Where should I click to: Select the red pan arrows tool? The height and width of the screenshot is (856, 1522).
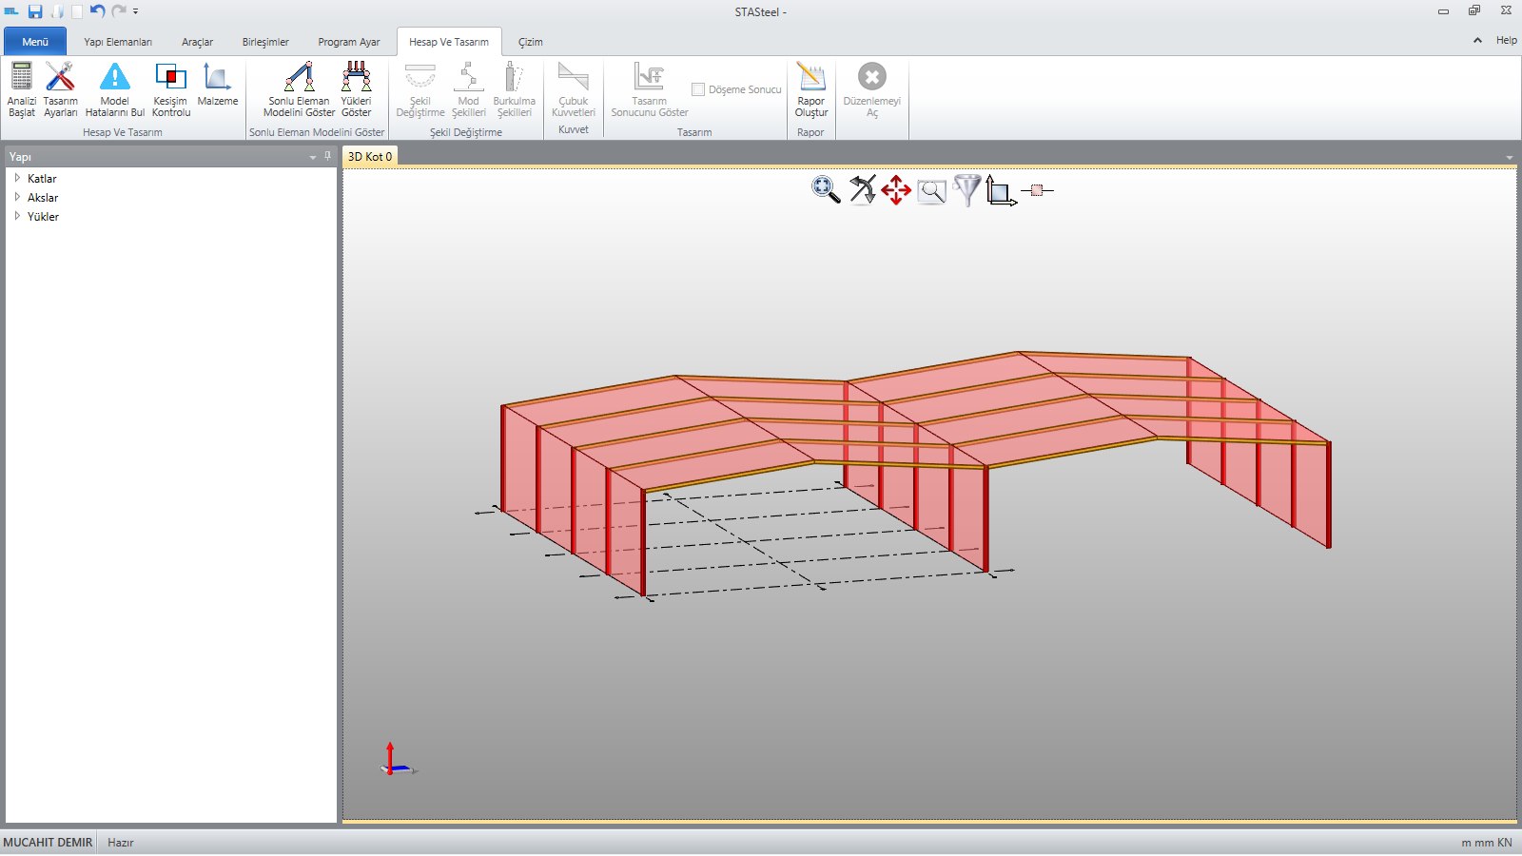click(896, 190)
